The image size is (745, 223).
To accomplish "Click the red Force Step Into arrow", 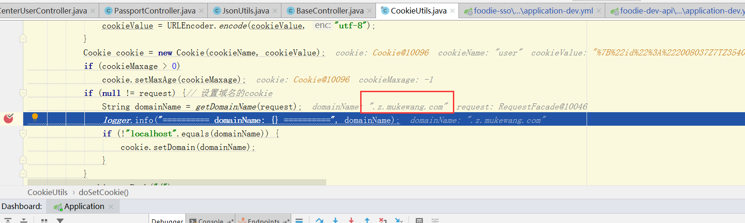I will click(351, 220).
